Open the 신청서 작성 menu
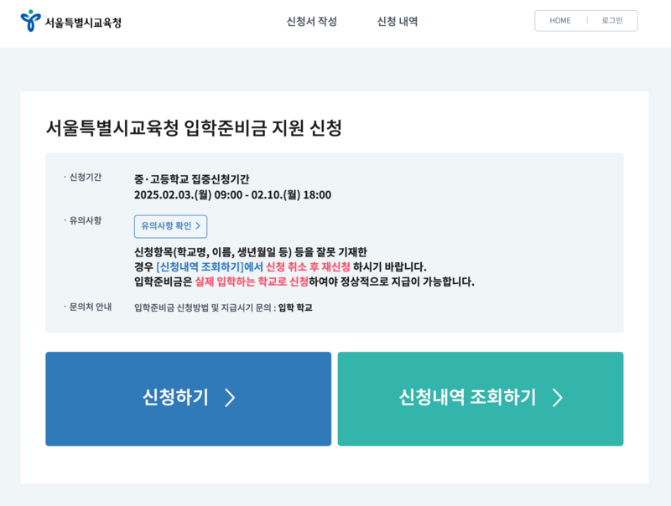The image size is (671, 506). pos(311,21)
